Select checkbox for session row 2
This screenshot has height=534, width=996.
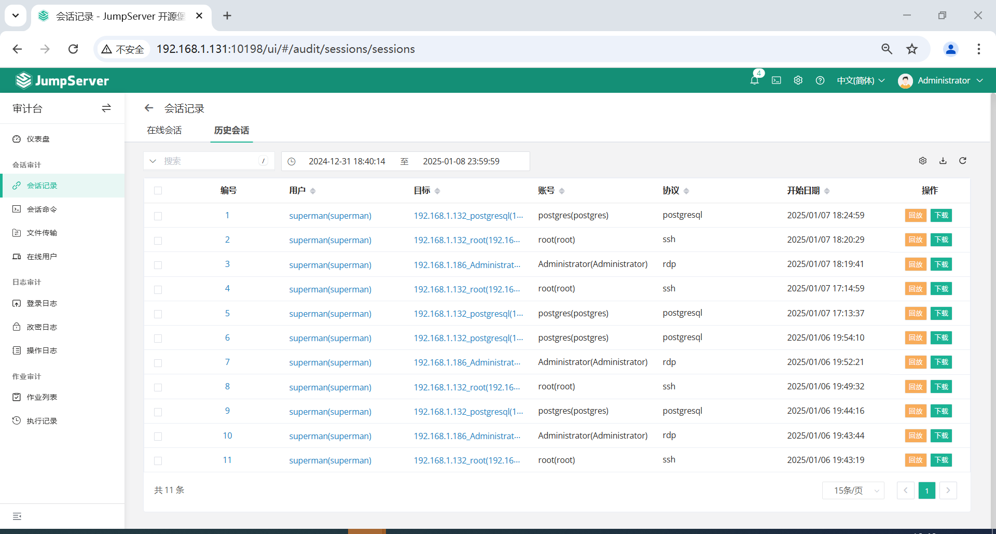(x=158, y=240)
